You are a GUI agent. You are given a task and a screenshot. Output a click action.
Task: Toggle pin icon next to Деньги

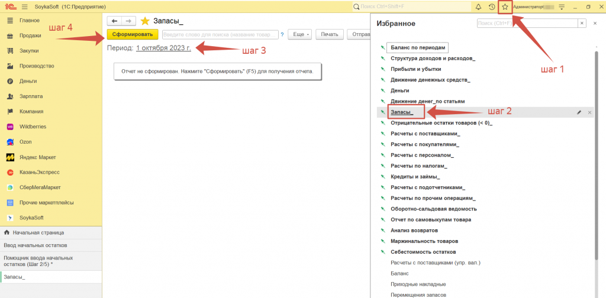pyautogui.click(x=383, y=90)
